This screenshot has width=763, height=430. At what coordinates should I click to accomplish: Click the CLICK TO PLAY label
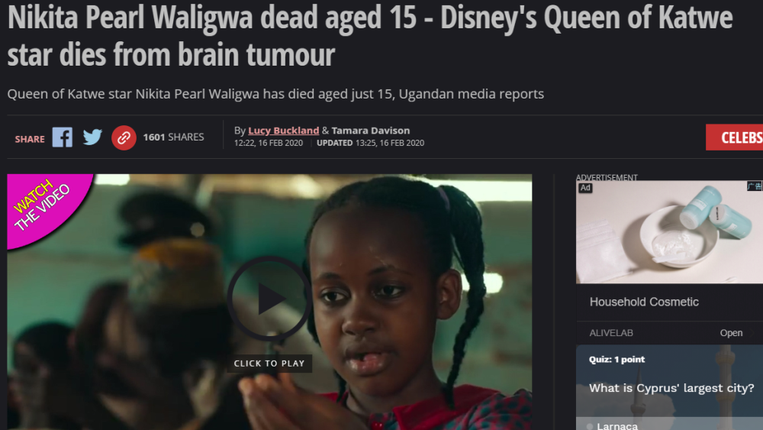269,364
